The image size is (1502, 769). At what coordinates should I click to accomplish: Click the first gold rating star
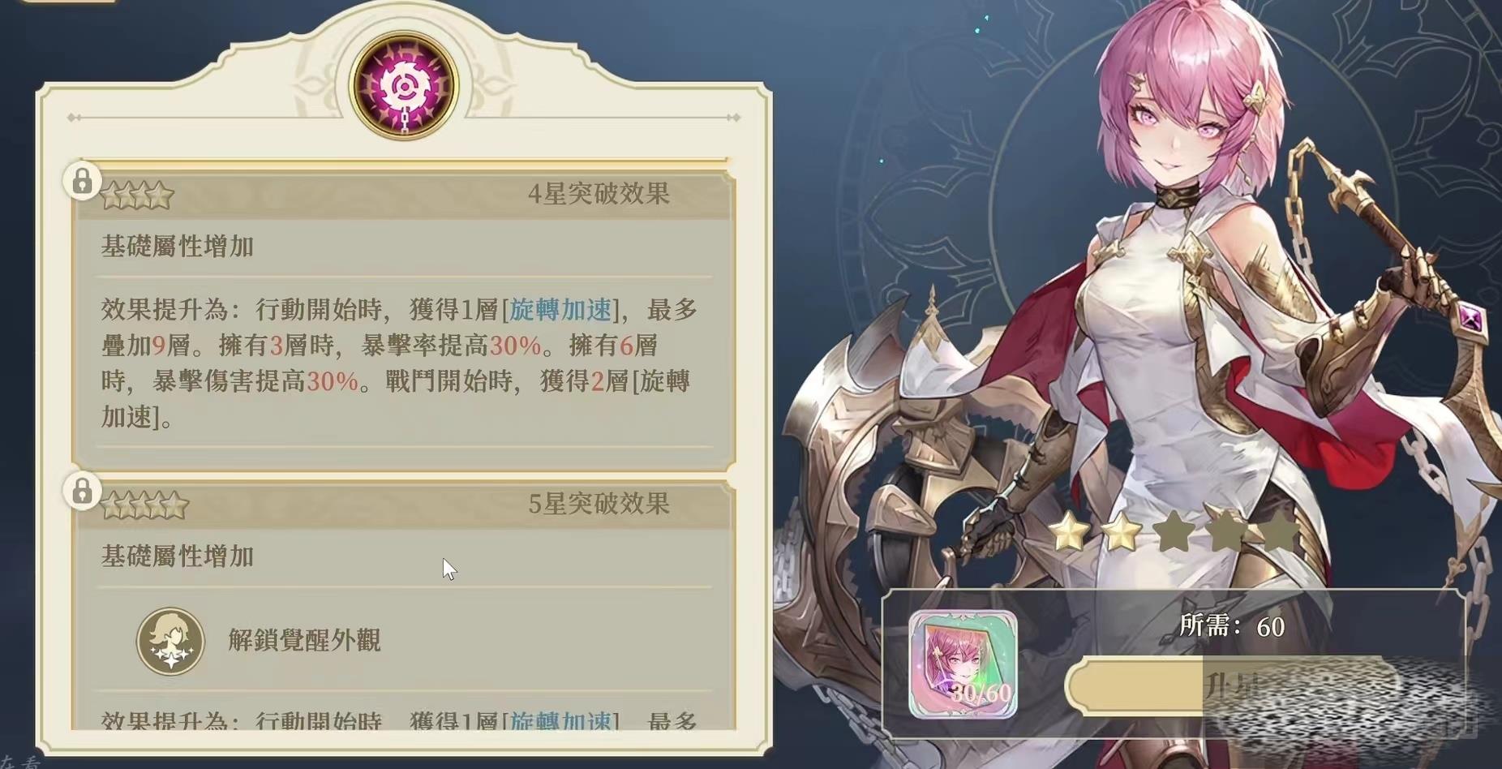(x=1068, y=533)
